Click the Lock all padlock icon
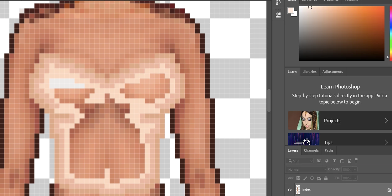392x196 pixels. point(326,178)
